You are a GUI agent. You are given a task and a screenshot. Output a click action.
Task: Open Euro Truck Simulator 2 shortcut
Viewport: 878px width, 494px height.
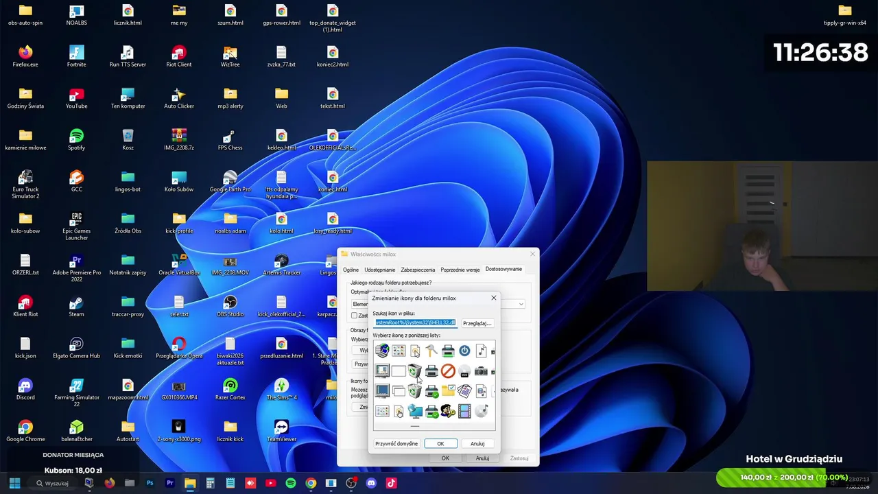pyautogui.click(x=25, y=184)
